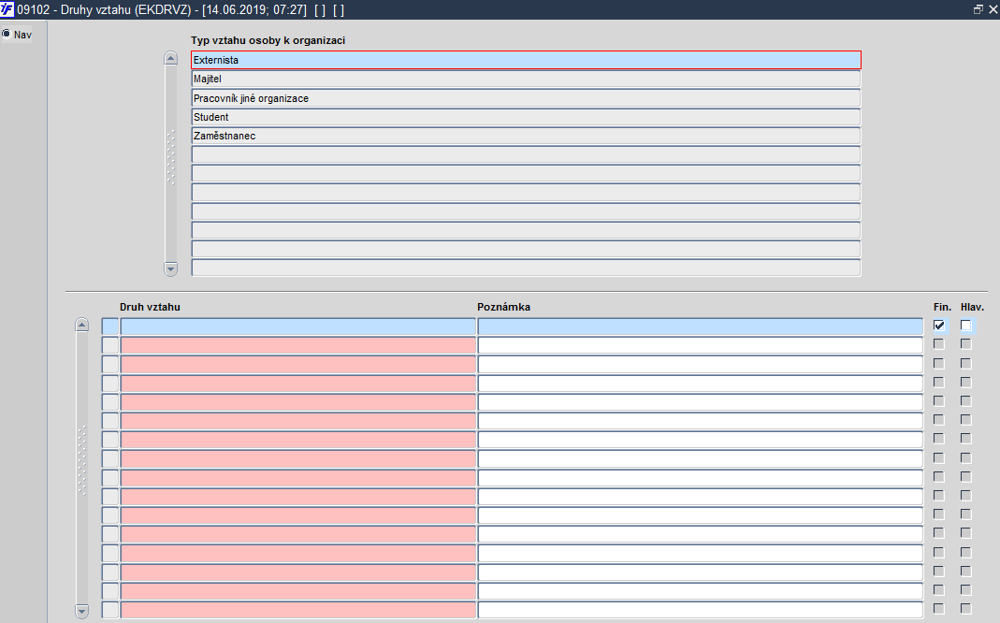Select the Majitel row
The height and width of the screenshot is (623, 1000).
(x=526, y=80)
